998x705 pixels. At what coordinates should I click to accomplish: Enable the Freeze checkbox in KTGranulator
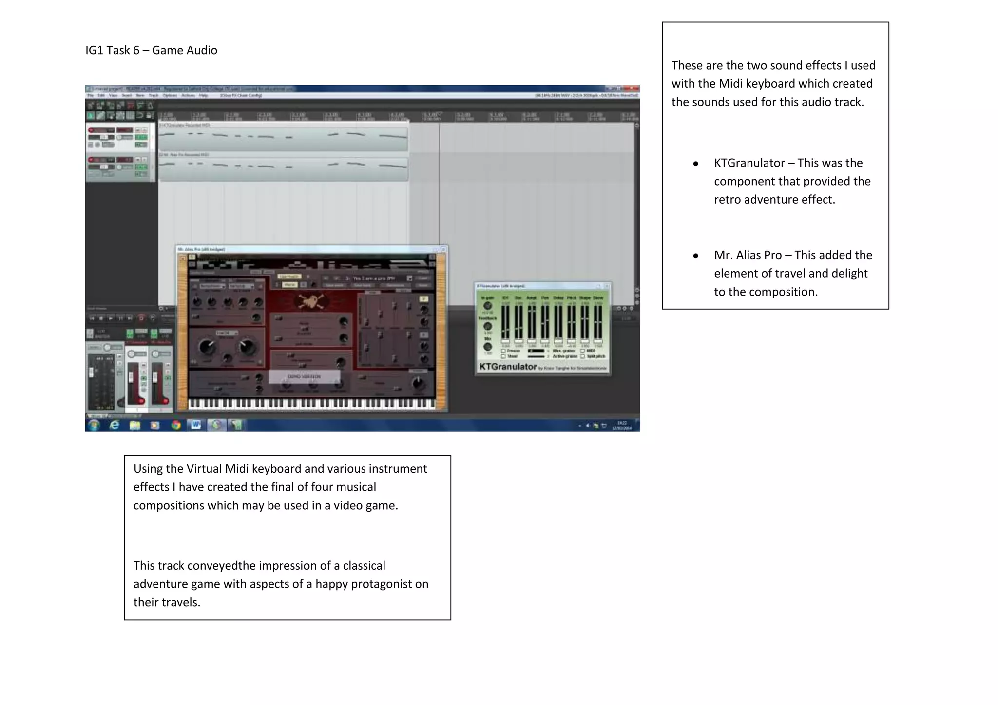coord(503,351)
